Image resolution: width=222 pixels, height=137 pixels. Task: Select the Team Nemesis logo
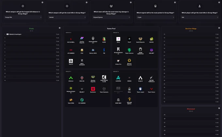(x=104, y=89)
